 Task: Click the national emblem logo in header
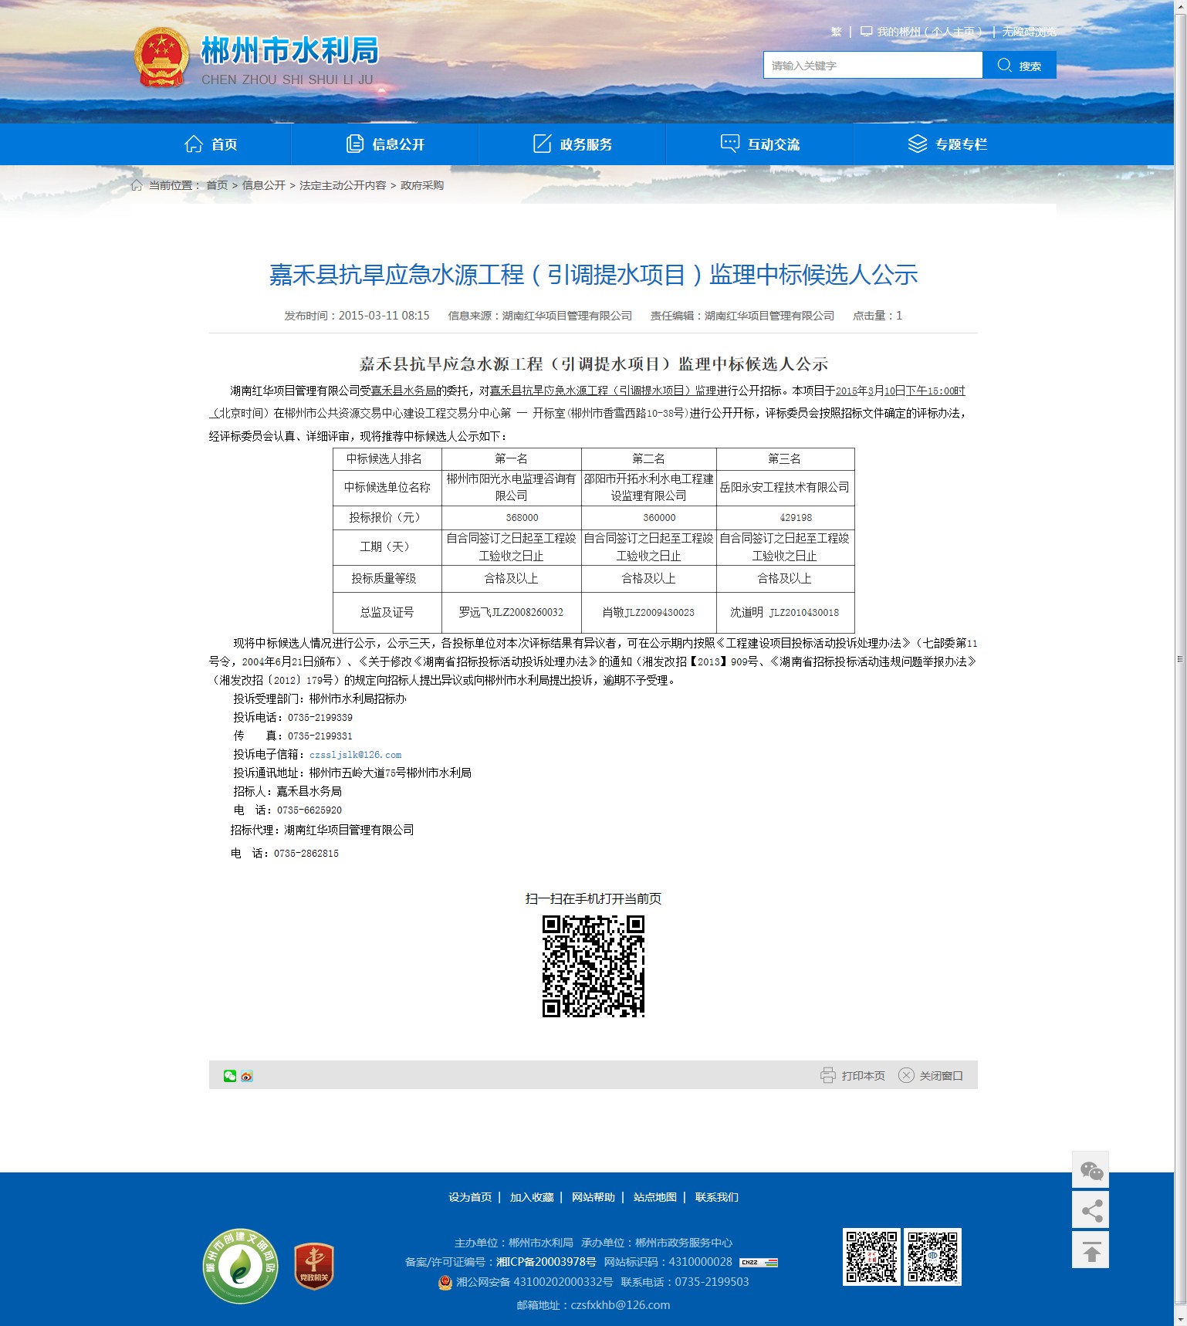161,58
